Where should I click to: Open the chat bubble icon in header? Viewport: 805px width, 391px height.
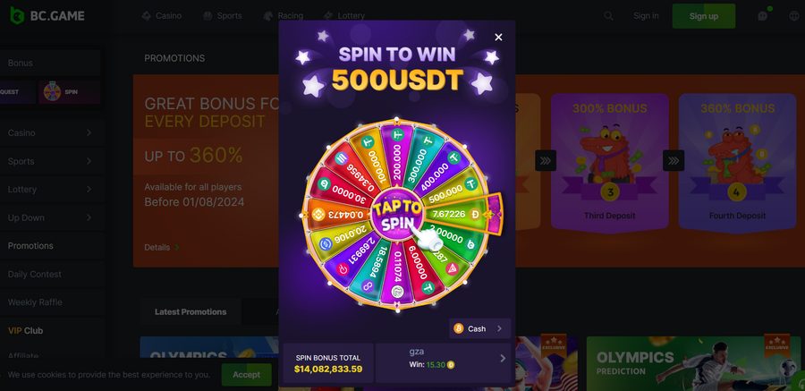(x=763, y=16)
